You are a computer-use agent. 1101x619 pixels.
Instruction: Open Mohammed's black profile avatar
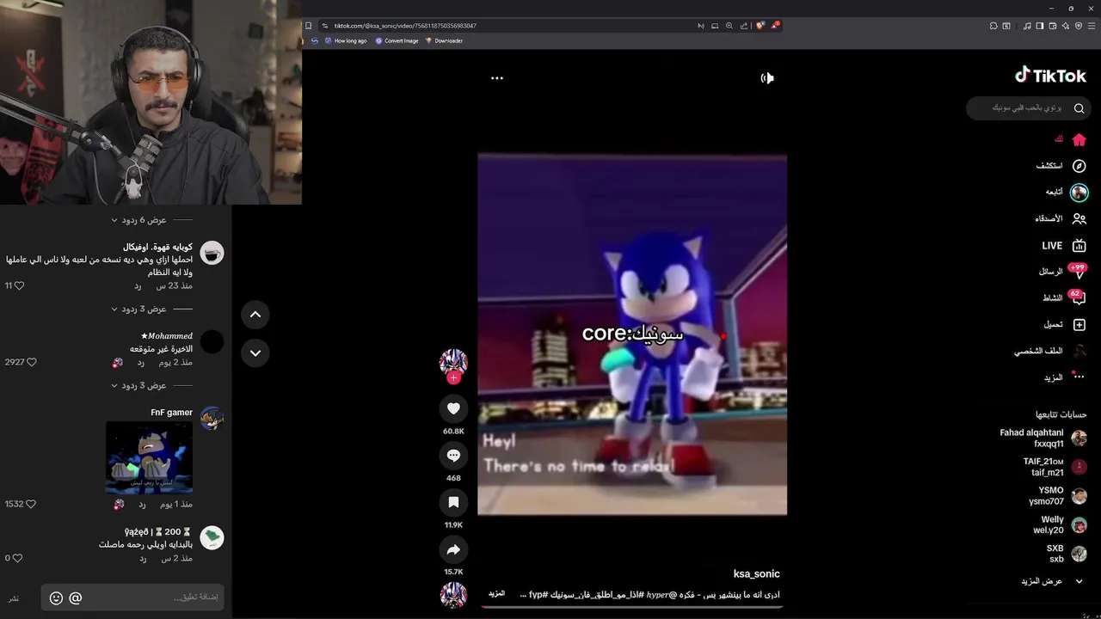(212, 342)
